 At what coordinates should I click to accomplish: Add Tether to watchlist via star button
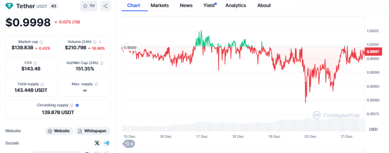click(x=89, y=6)
